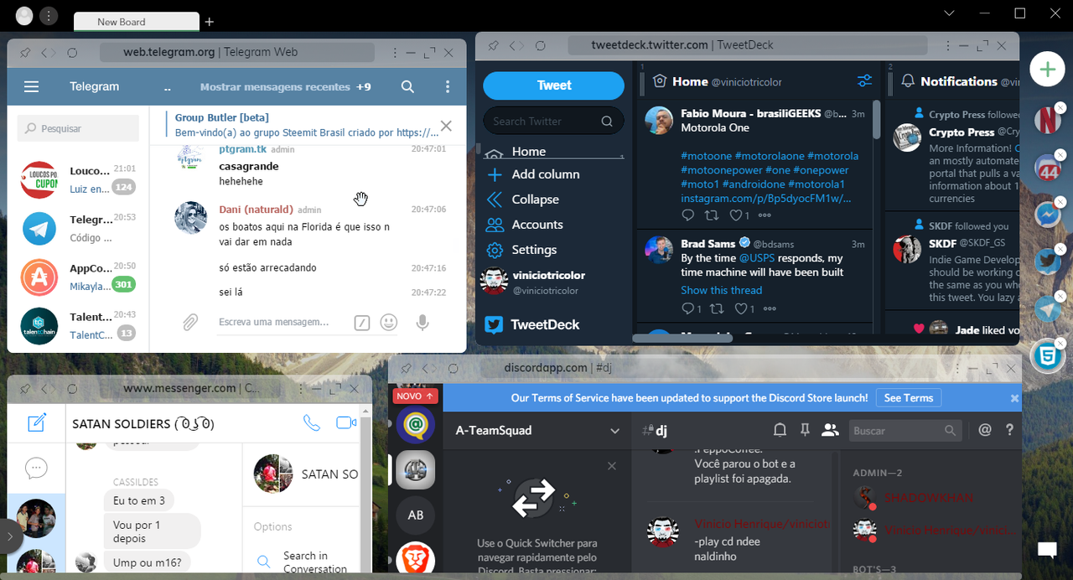Open Netflix shortcut in right sidebar
Screen dimensions: 1073x580
click(x=1047, y=121)
